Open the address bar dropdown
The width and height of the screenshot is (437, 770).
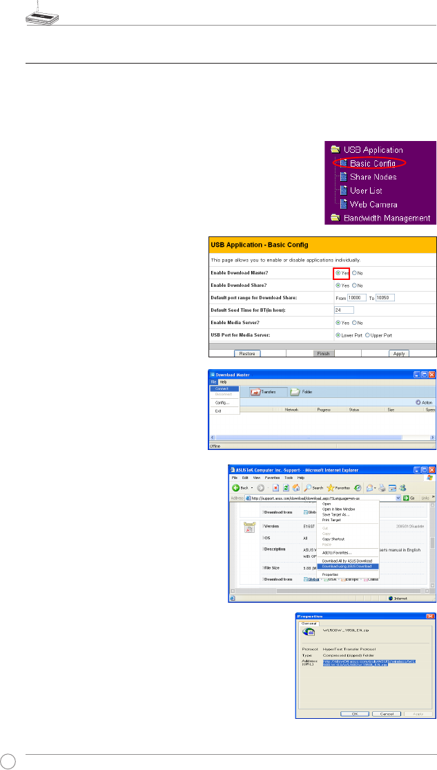pyautogui.click(x=398, y=498)
